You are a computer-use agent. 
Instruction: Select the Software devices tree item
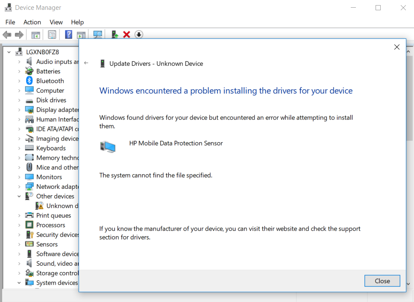coord(58,254)
